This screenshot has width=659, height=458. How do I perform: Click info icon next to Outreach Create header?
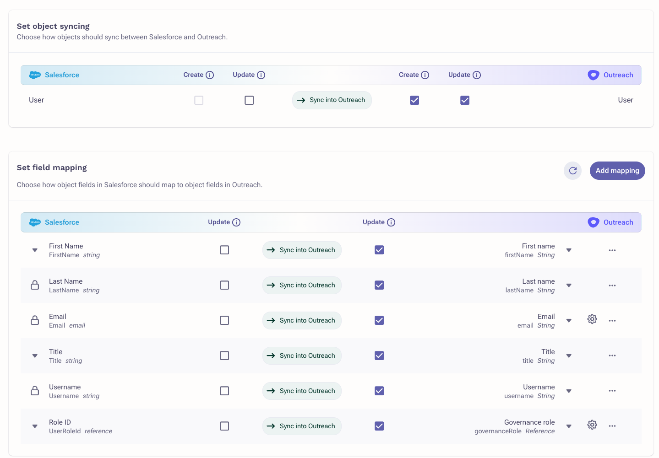pyautogui.click(x=425, y=75)
